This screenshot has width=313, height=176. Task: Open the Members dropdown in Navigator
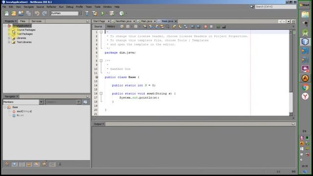click(x=41, y=102)
